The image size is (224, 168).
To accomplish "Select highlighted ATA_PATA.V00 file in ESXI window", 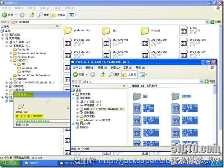I will click(185, 108).
